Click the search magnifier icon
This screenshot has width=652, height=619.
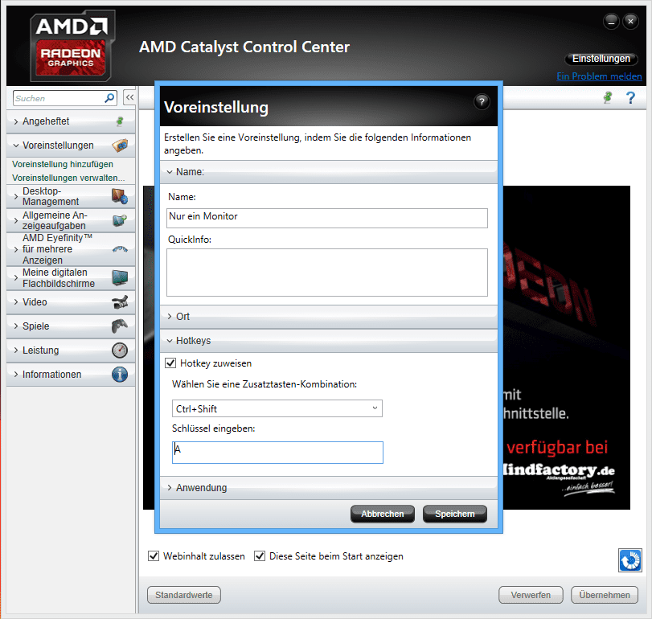tap(109, 98)
